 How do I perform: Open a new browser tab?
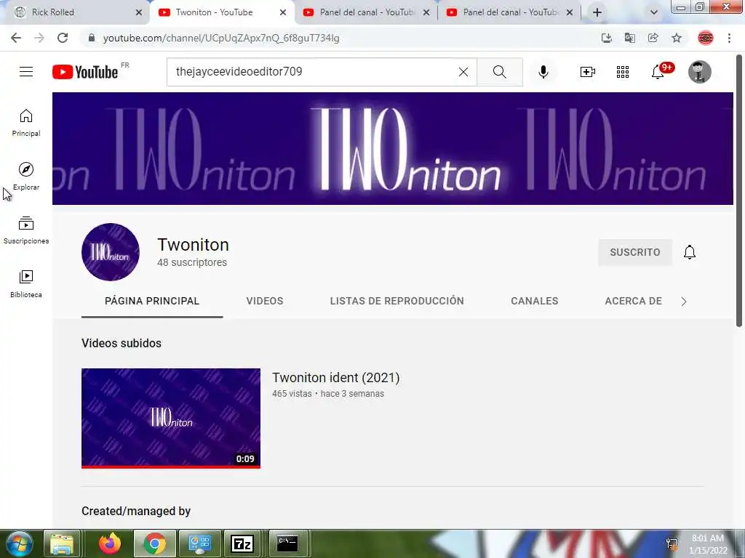click(597, 13)
